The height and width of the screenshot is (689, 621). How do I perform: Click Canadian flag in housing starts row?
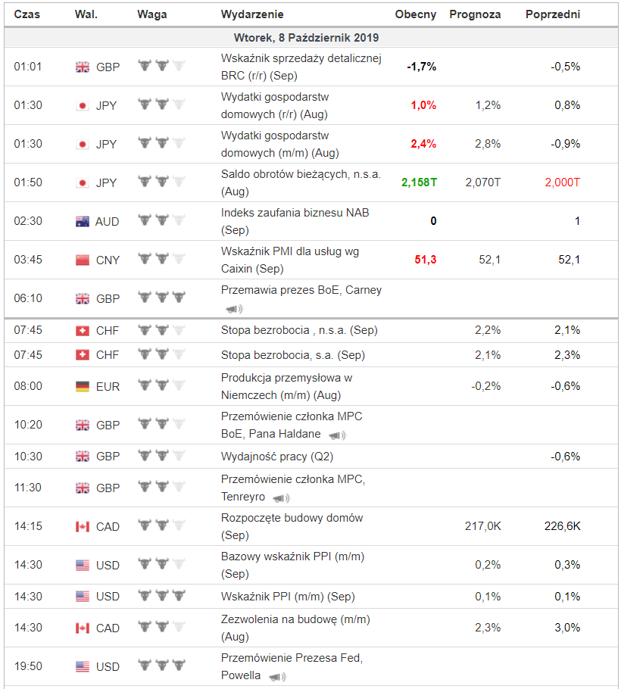[83, 526]
